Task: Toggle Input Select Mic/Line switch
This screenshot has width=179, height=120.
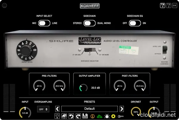Action: (x=44, y=23)
